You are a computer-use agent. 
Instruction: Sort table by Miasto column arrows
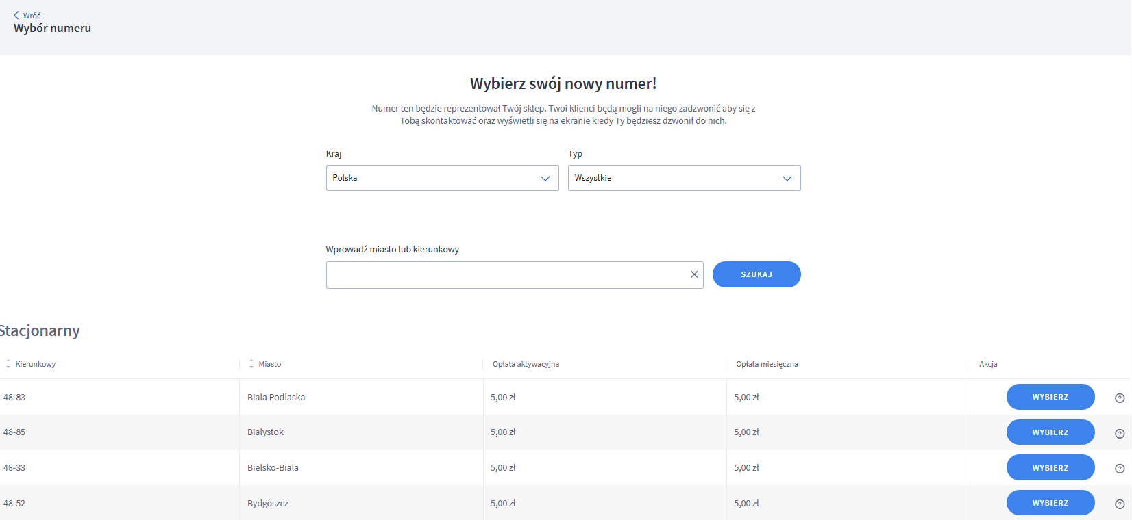pyautogui.click(x=251, y=364)
